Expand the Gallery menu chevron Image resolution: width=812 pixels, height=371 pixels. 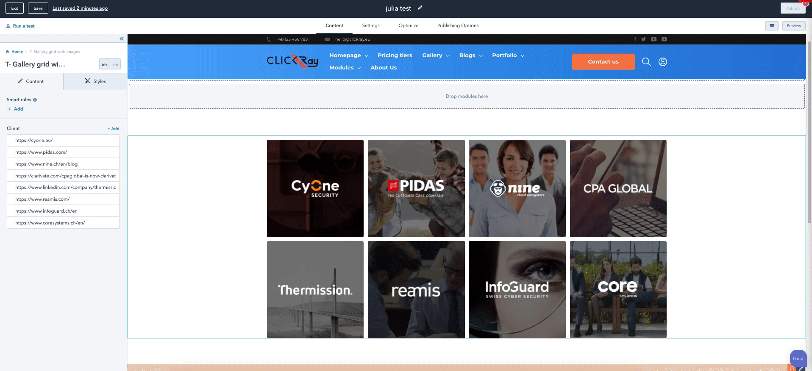click(x=448, y=56)
